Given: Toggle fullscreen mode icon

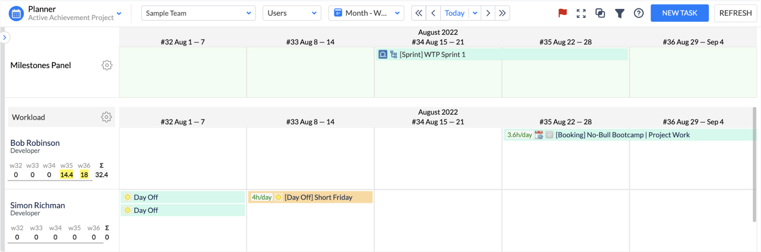Looking at the screenshot, I should tap(581, 13).
